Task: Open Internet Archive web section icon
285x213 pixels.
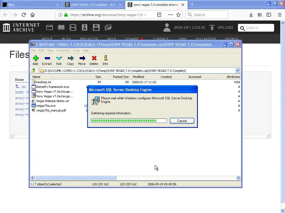Action: (50, 27)
